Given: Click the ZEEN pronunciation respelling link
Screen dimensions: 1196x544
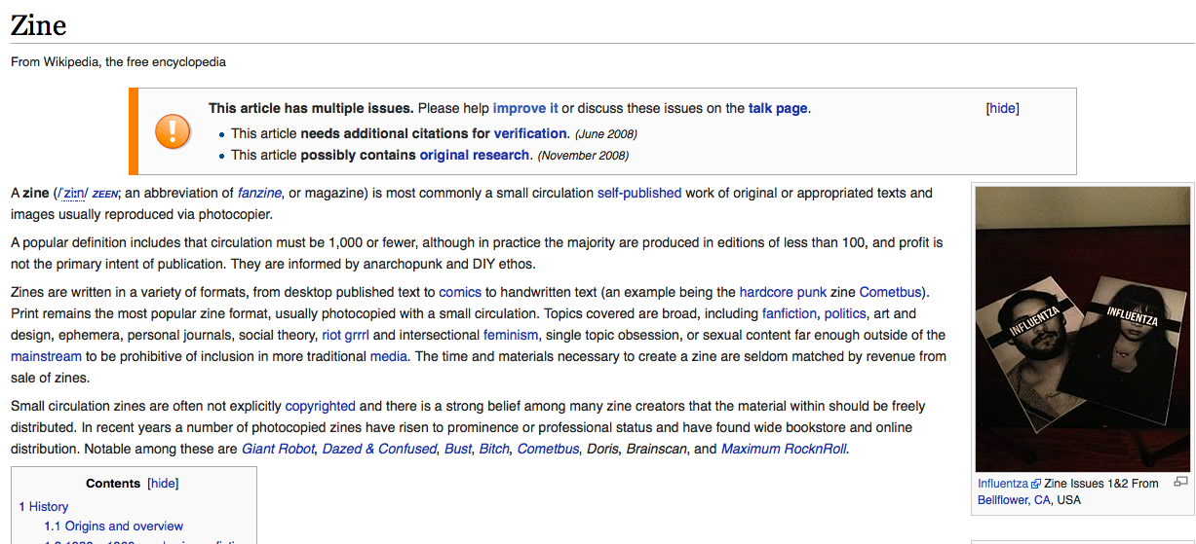Looking at the screenshot, I should [x=105, y=194].
